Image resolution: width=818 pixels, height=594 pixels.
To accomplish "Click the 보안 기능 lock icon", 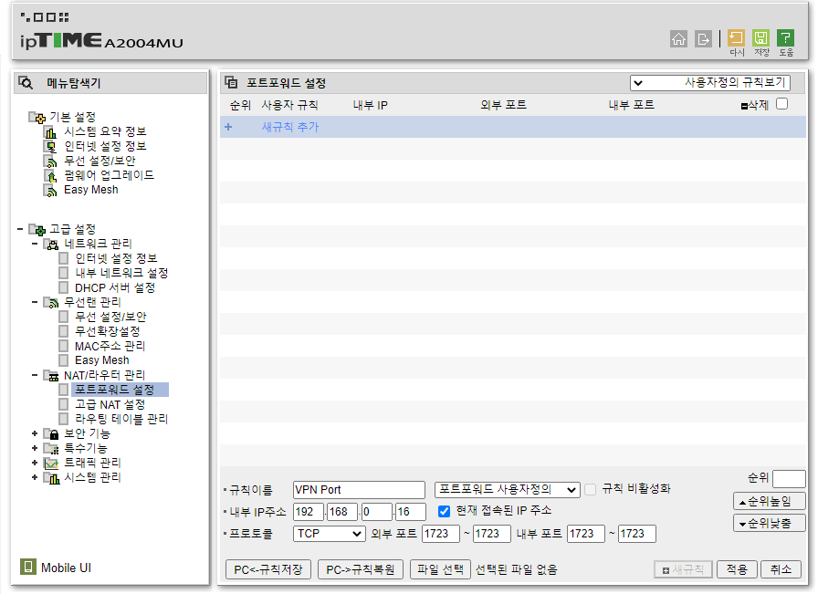I will [x=51, y=434].
